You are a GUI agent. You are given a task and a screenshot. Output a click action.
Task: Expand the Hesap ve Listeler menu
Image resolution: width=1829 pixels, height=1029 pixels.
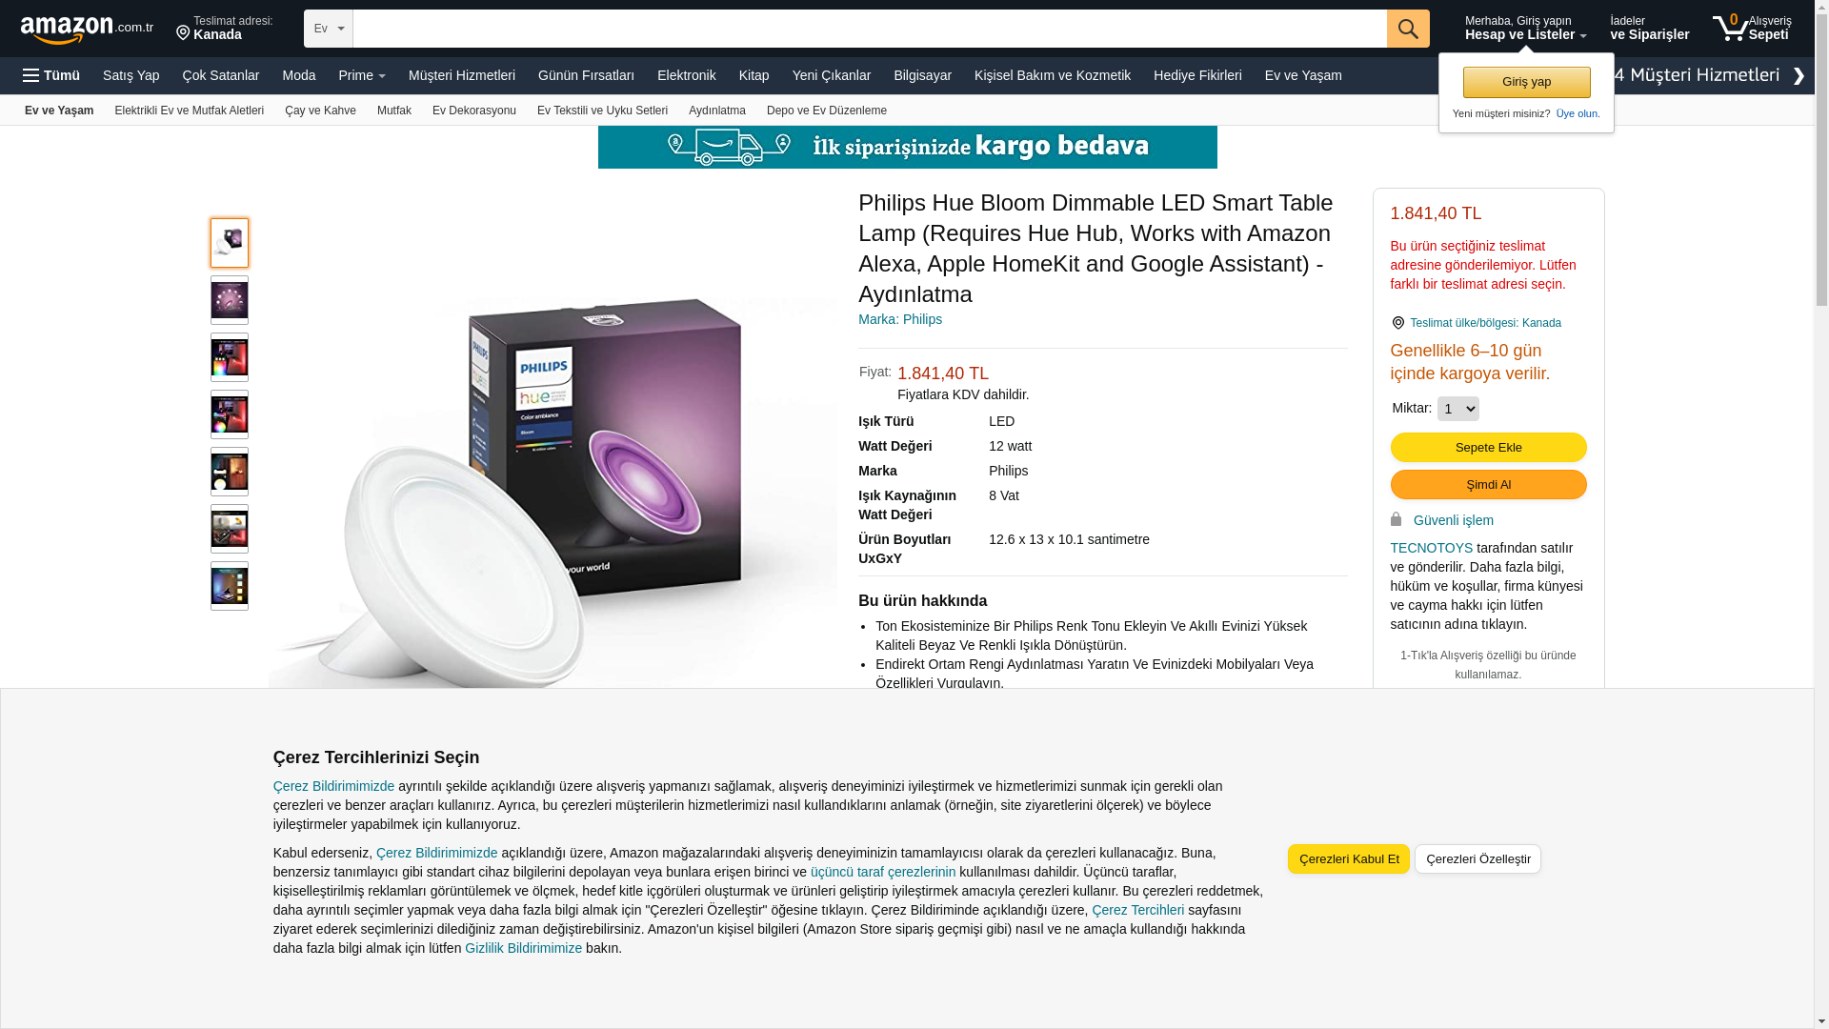click(x=1525, y=28)
